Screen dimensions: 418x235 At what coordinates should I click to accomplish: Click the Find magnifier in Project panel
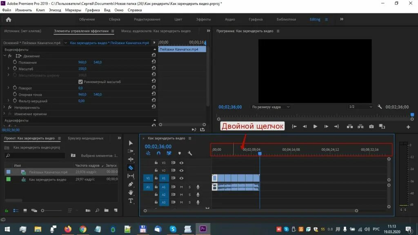(97, 210)
